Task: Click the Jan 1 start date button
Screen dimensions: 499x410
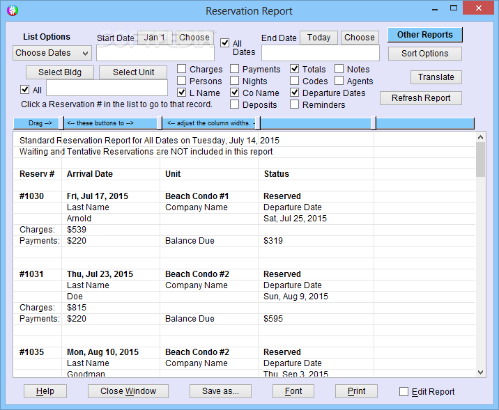Action: click(155, 38)
